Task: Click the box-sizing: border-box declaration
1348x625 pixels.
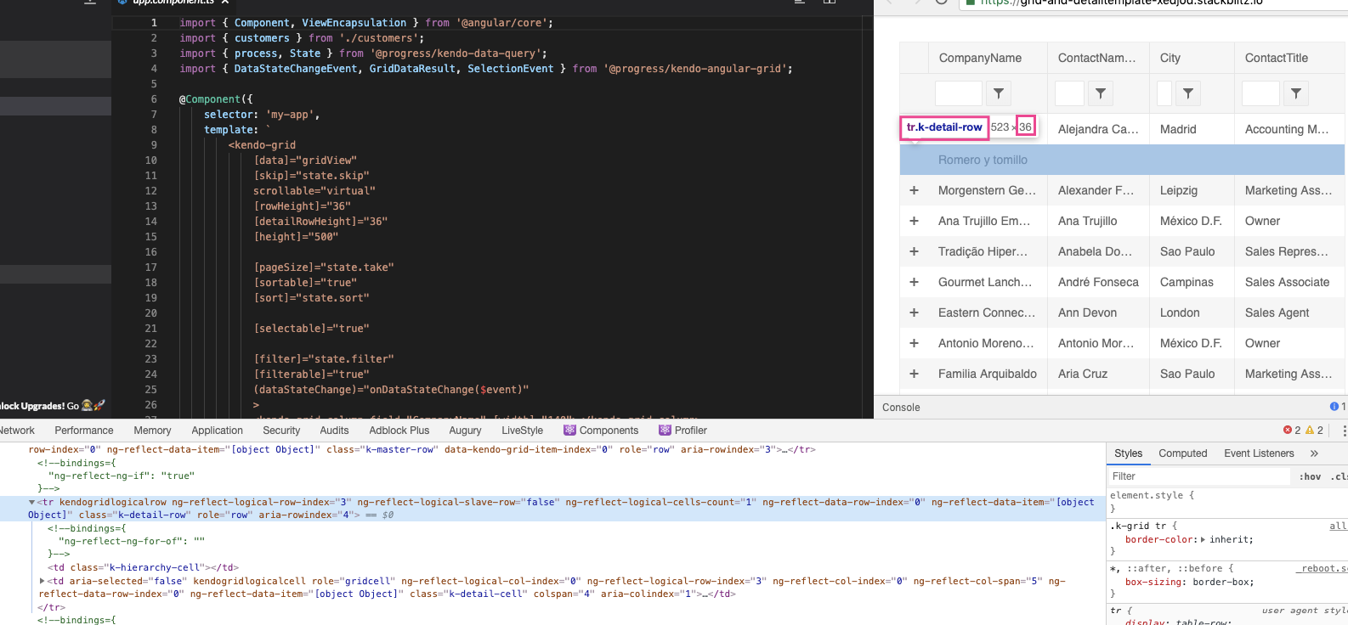Action: (1189, 582)
